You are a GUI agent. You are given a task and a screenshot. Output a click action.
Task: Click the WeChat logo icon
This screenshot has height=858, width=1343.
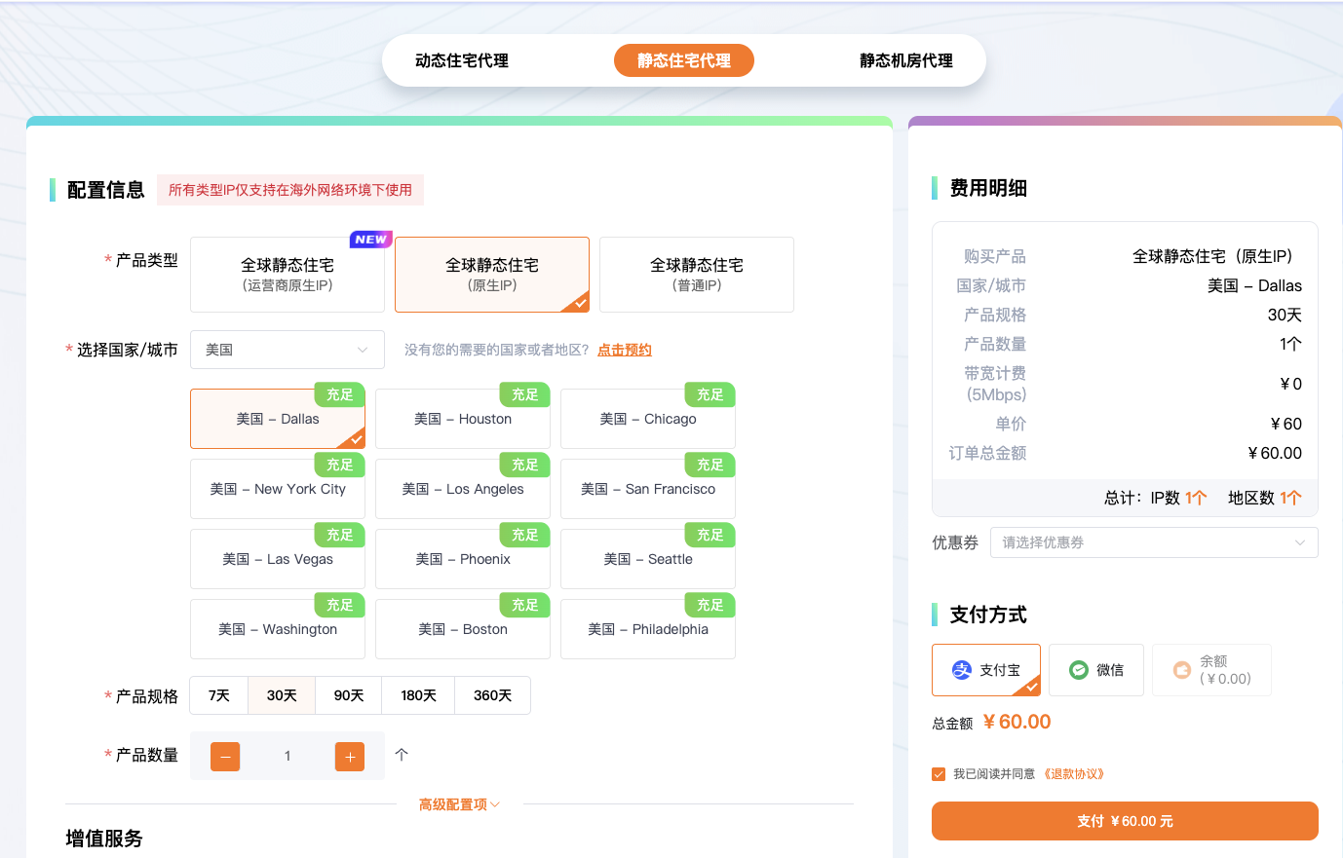(x=1079, y=670)
